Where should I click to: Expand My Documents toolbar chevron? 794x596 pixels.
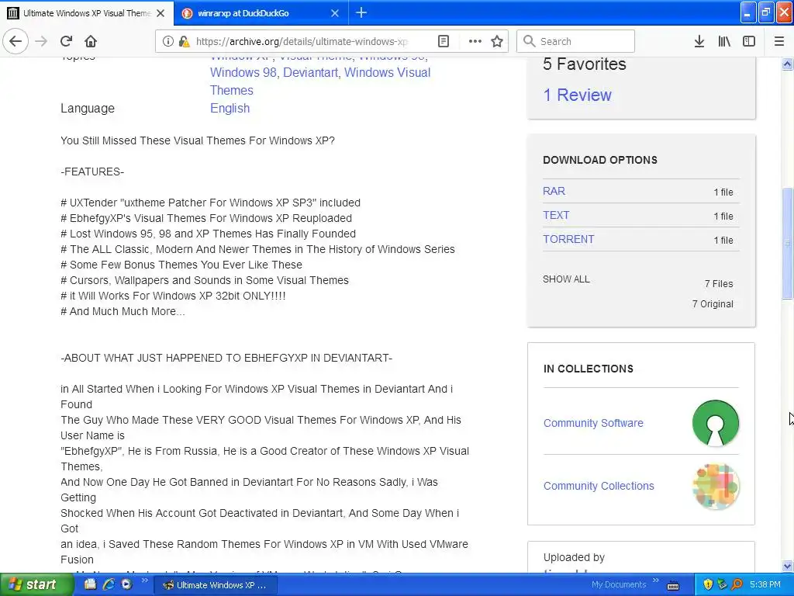[656, 580]
